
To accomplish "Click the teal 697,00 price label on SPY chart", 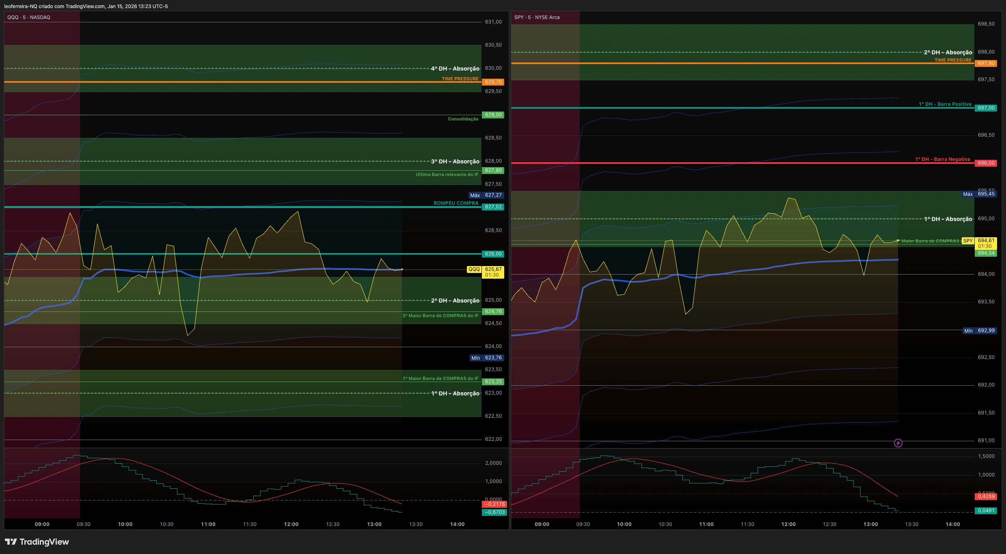I will click(986, 108).
